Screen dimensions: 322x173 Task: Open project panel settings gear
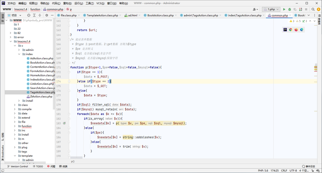pos(47,15)
